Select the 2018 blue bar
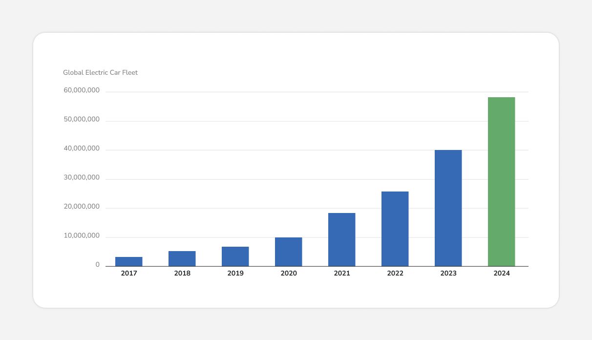The width and height of the screenshot is (592, 340). click(x=182, y=259)
